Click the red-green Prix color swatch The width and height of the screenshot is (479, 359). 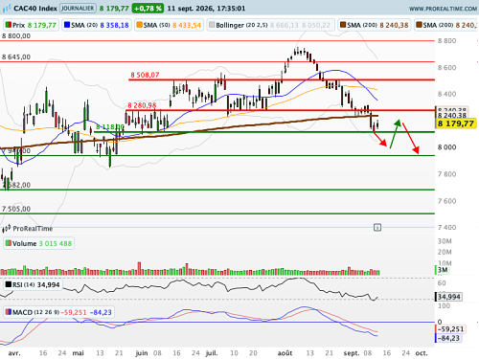[9, 25]
